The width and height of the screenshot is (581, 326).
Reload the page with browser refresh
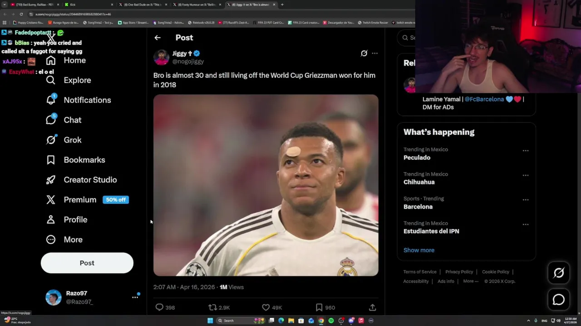pos(21,14)
